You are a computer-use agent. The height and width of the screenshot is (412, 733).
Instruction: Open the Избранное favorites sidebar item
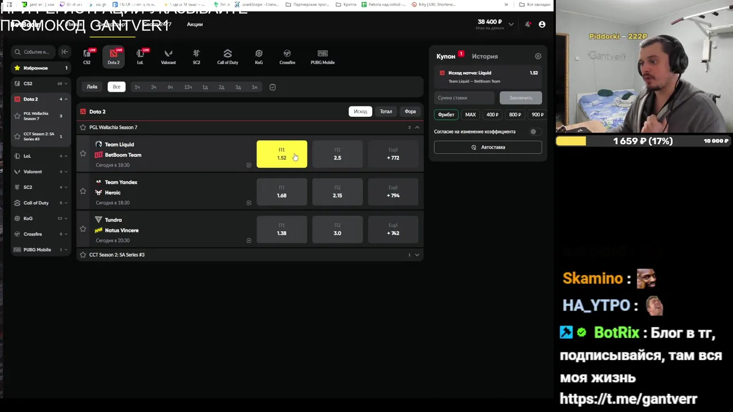41,68
